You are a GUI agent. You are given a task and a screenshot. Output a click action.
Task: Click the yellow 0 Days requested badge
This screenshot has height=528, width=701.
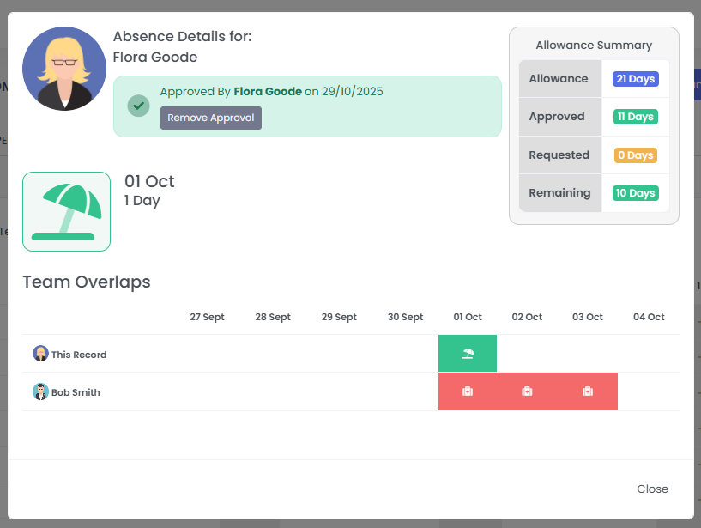click(635, 155)
